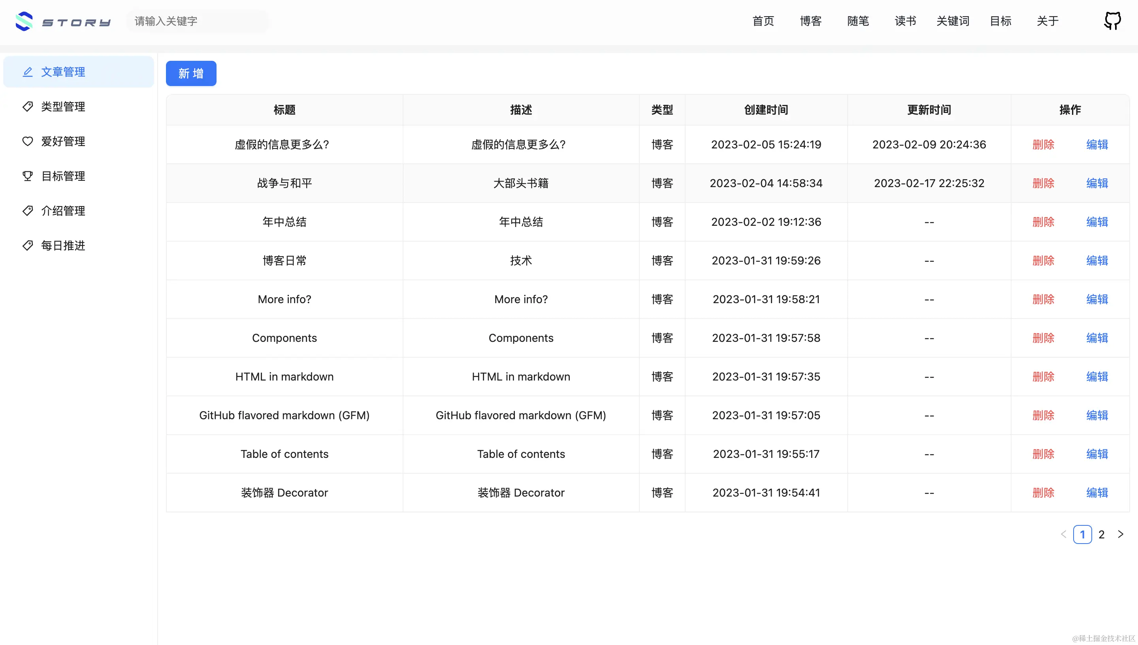Screen dimensions: 1138x645
Task: Click the STORY logo icon
Action: tap(24, 21)
